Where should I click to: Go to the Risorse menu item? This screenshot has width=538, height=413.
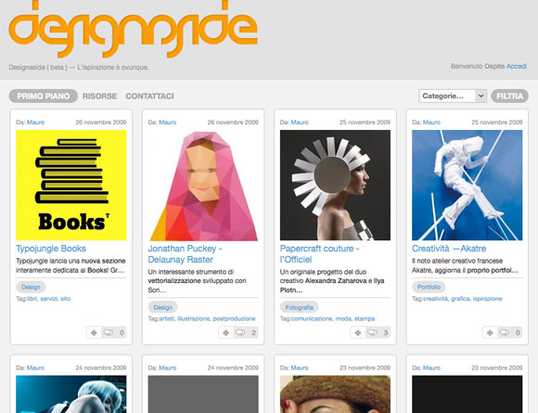pyautogui.click(x=99, y=97)
